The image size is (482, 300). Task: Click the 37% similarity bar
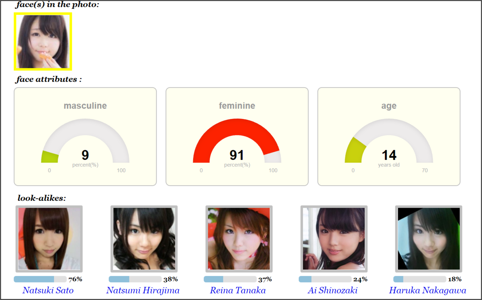tap(230, 279)
